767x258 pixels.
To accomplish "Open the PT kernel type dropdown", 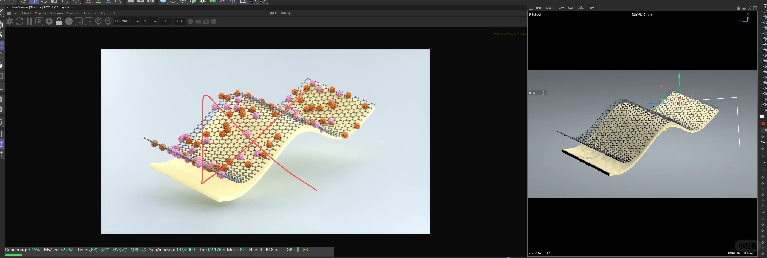I will click(x=149, y=21).
